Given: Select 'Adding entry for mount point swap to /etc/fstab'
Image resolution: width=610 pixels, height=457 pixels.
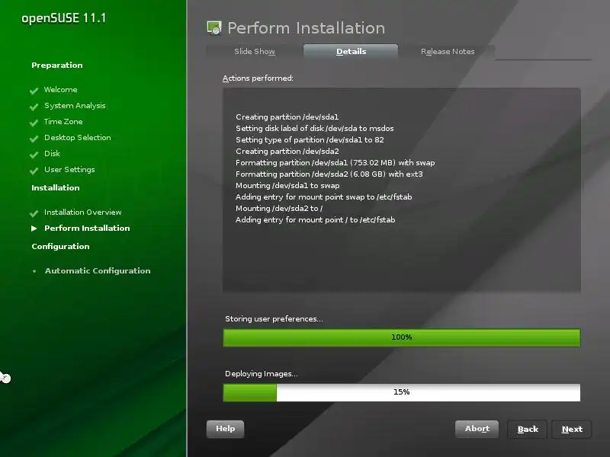Looking at the screenshot, I should (x=323, y=197).
